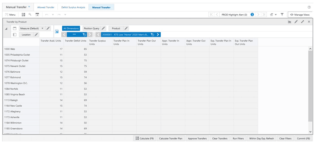The height and width of the screenshot is (143, 315).
Task: Click the cursor-clock icon in the *** slice
Action: click(x=84, y=34)
